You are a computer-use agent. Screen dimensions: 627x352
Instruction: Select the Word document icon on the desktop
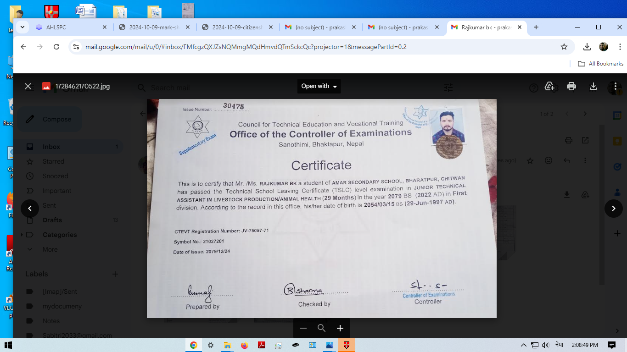coord(86,11)
